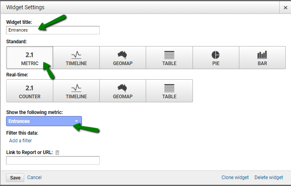Cancel the widget settings changes
This screenshot has width=291, height=186.
click(x=35, y=178)
